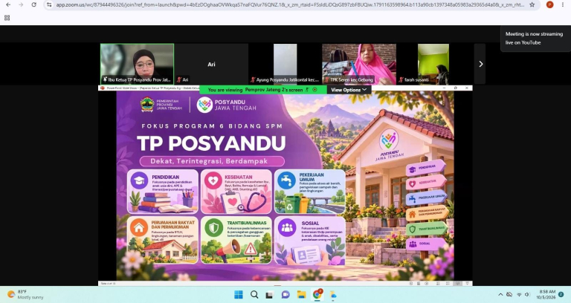Open Task View from taskbar
Screen dimensions: 571x303
coord(269,294)
